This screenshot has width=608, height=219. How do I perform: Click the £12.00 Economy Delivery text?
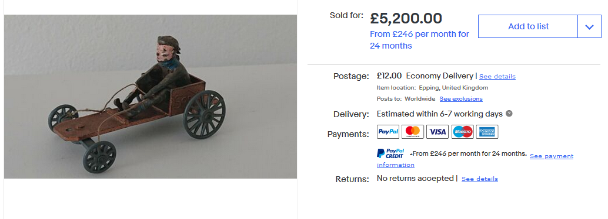click(425, 76)
